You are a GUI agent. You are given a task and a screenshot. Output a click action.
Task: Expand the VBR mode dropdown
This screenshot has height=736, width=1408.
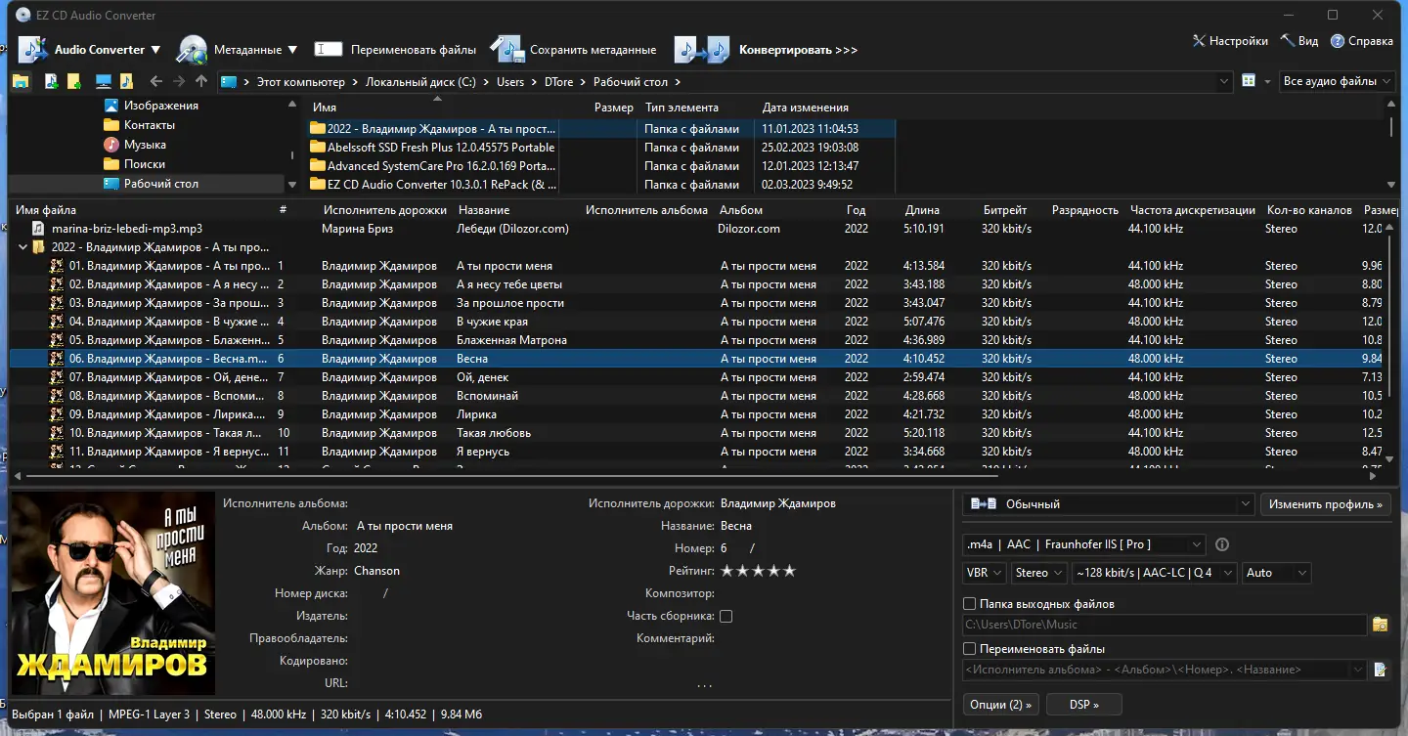click(984, 573)
